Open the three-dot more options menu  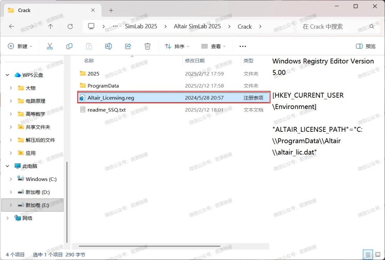(x=243, y=46)
